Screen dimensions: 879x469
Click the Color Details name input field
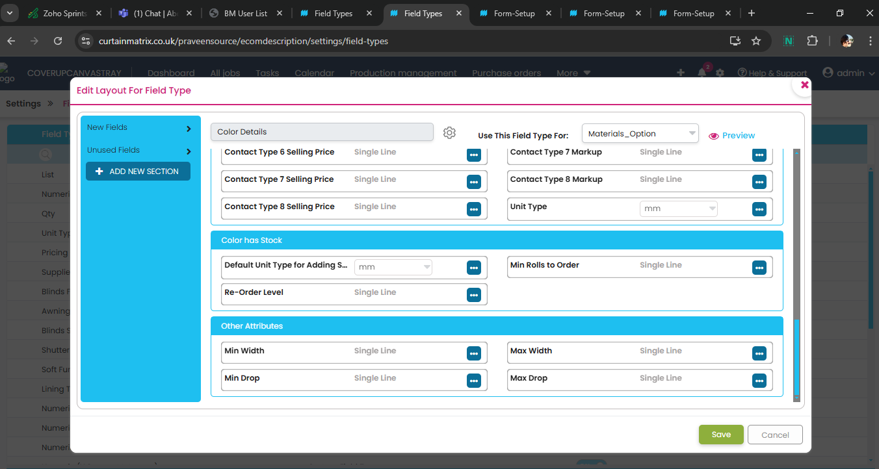point(322,132)
